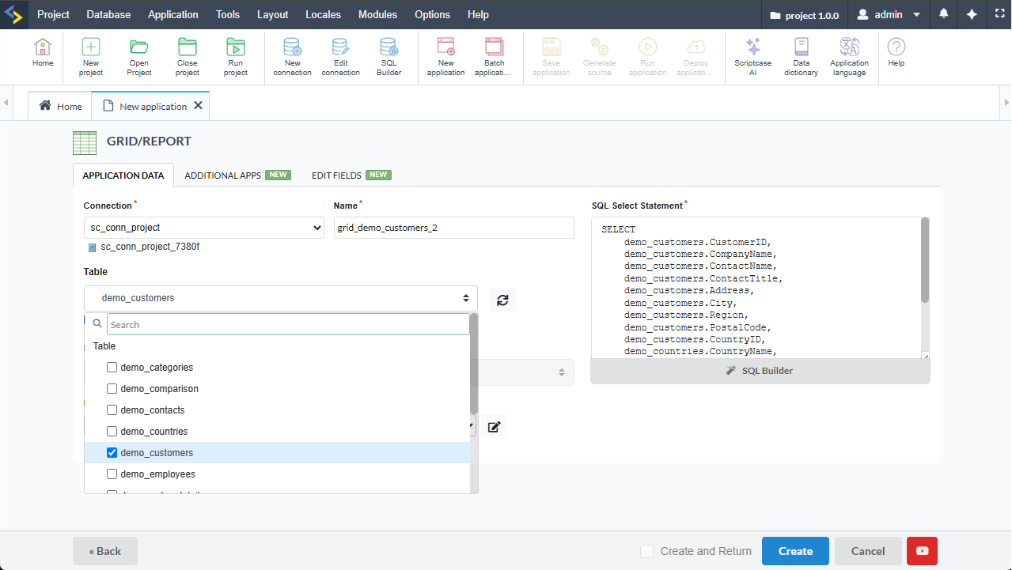
Task: Collapse the Table dropdown showing demo_customers
Action: (x=281, y=298)
